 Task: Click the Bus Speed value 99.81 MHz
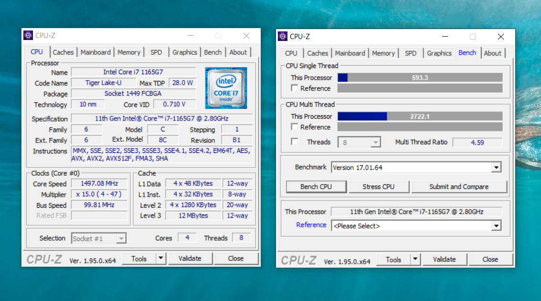pos(99,205)
